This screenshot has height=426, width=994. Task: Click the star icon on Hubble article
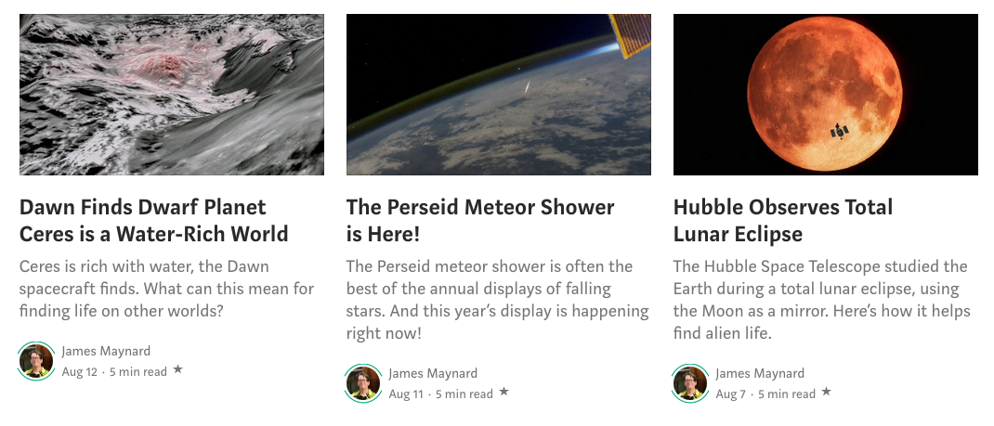pyautogui.click(x=827, y=393)
